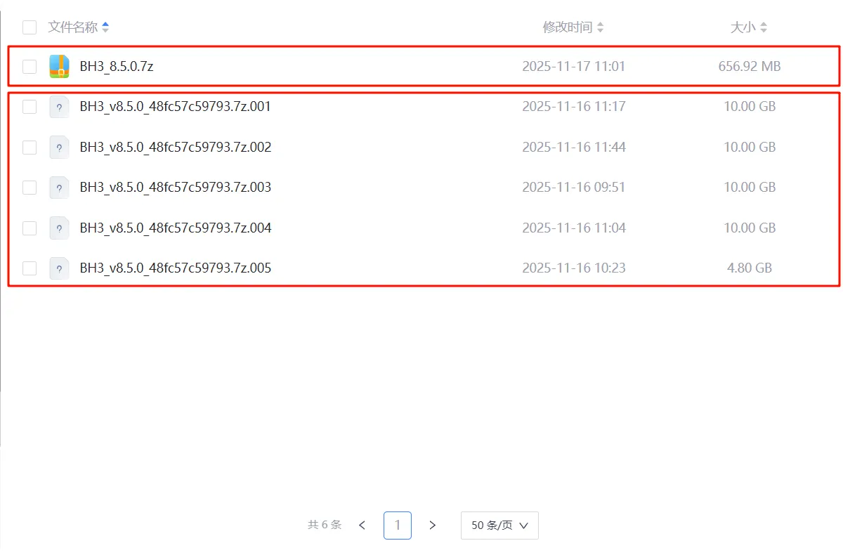Select the checkbox for the 7z.001 file
The height and width of the screenshot is (555, 843).
click(x=30, y=107)
